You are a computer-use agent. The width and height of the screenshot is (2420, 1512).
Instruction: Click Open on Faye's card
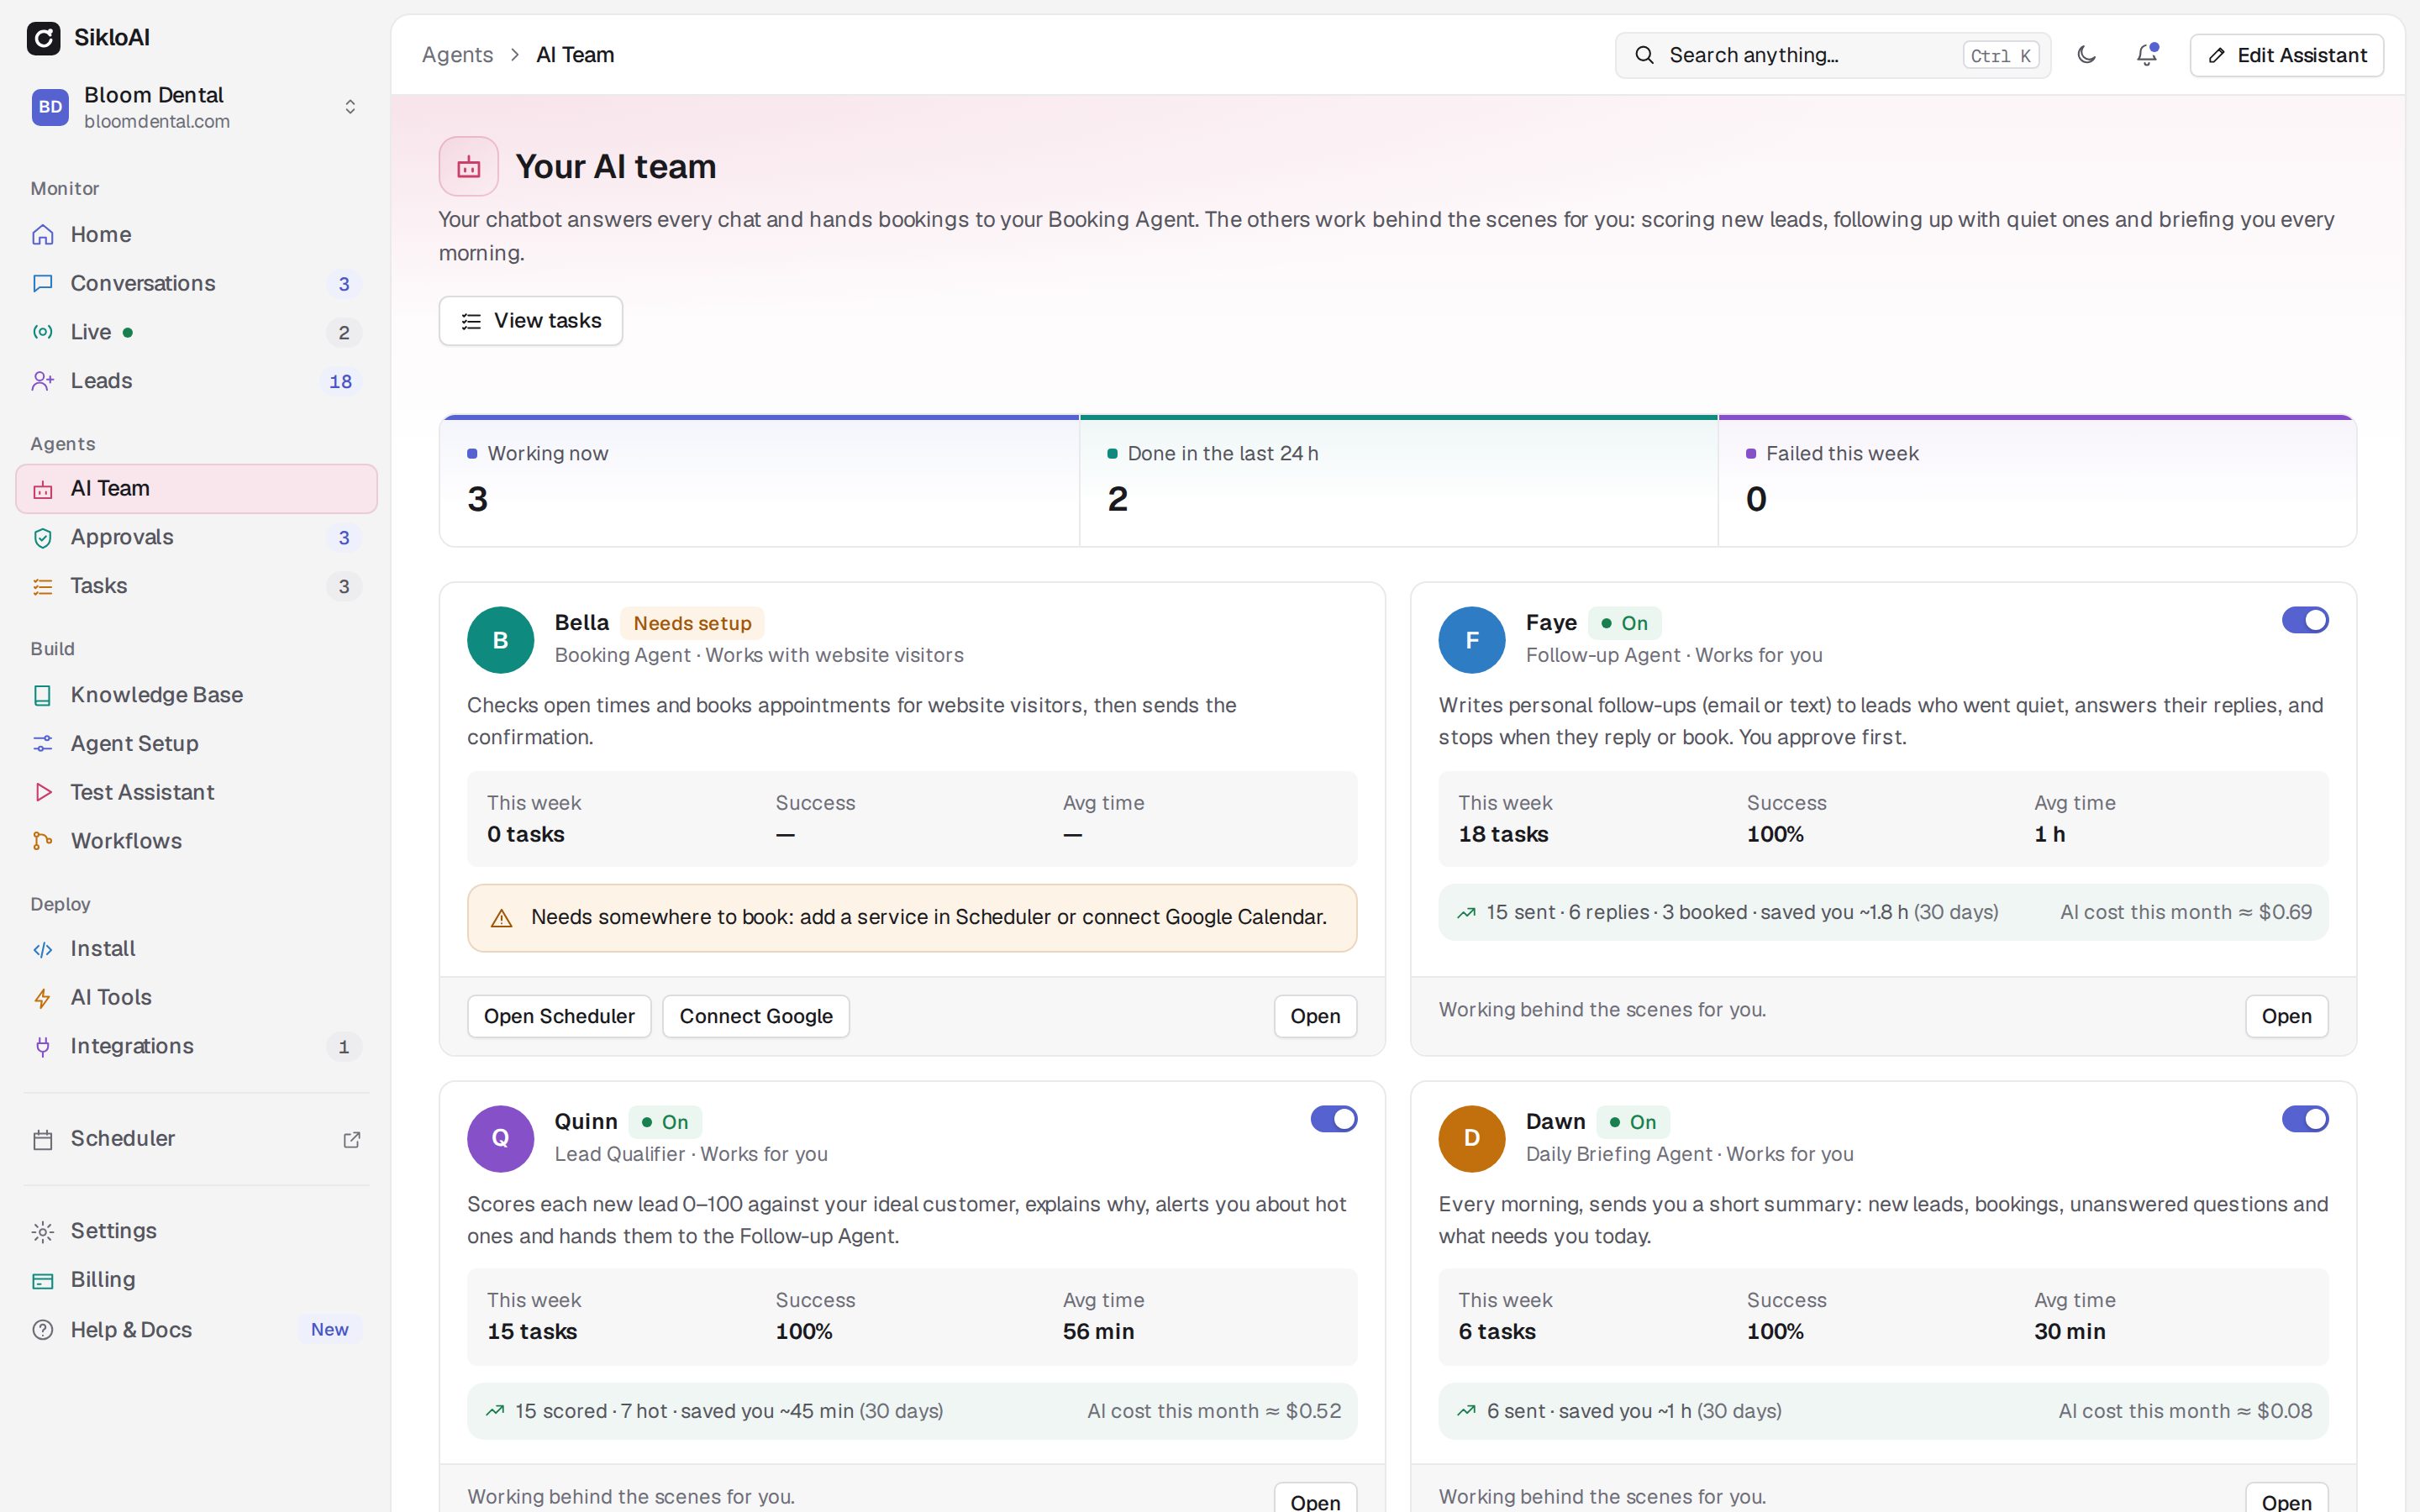coord(2286,1016)
